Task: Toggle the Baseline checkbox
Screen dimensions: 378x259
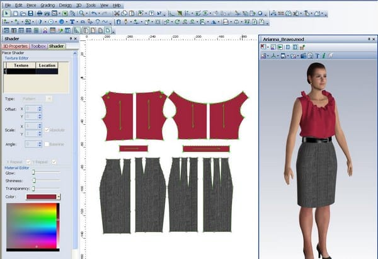Action: pyautogui.click(x=47, y=144)
